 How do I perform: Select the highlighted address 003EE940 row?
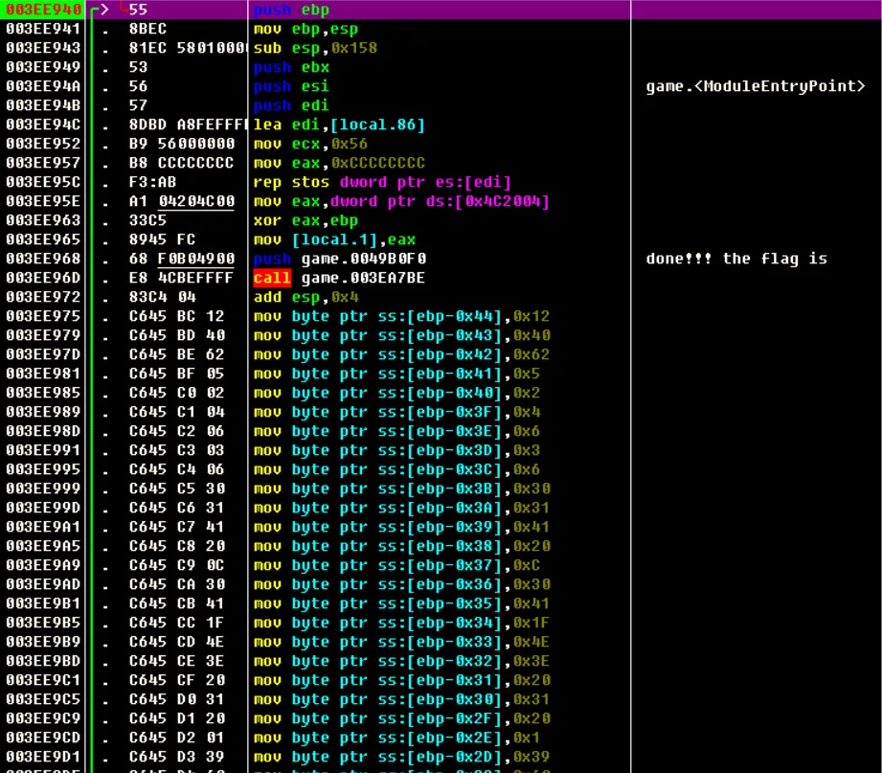[x=441, y=10]
